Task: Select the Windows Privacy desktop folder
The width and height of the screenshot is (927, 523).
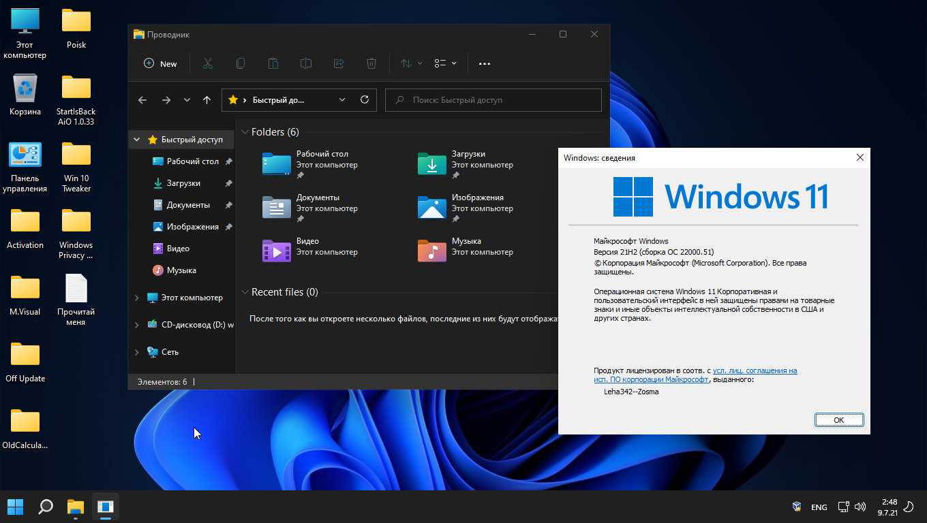Action: coord(76,234)
